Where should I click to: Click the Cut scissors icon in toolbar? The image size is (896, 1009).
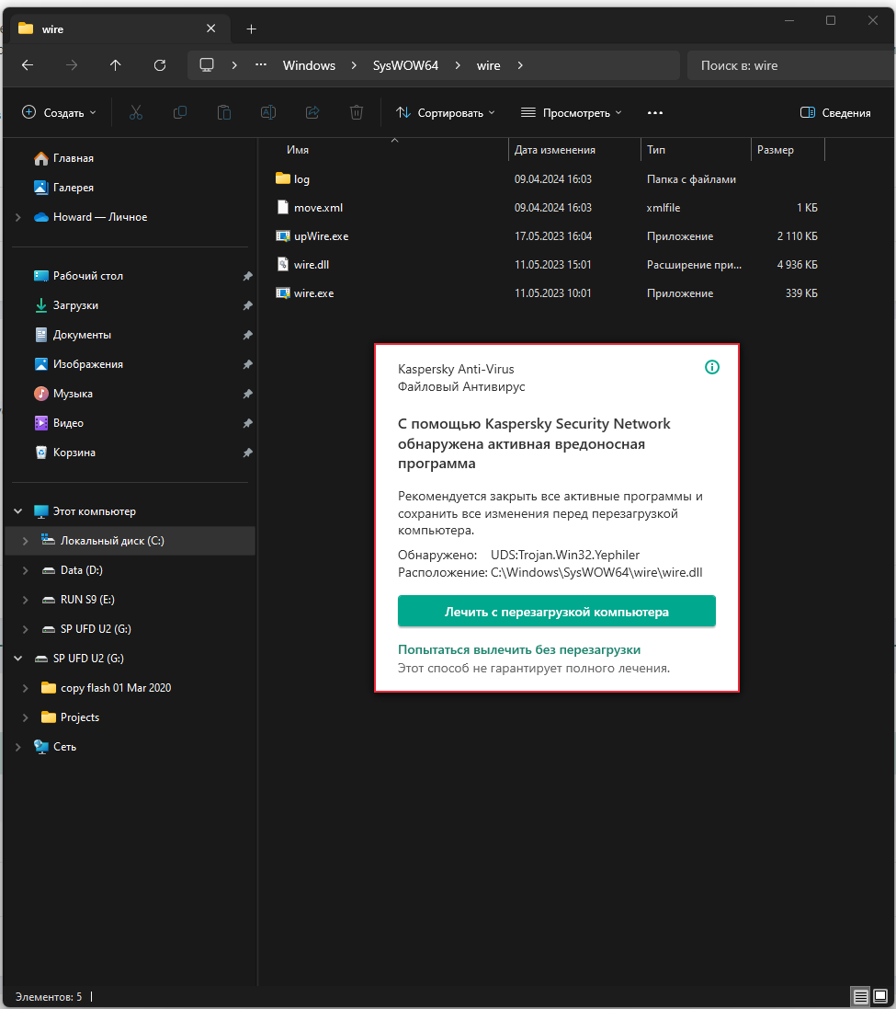click(x=136, y=112)
